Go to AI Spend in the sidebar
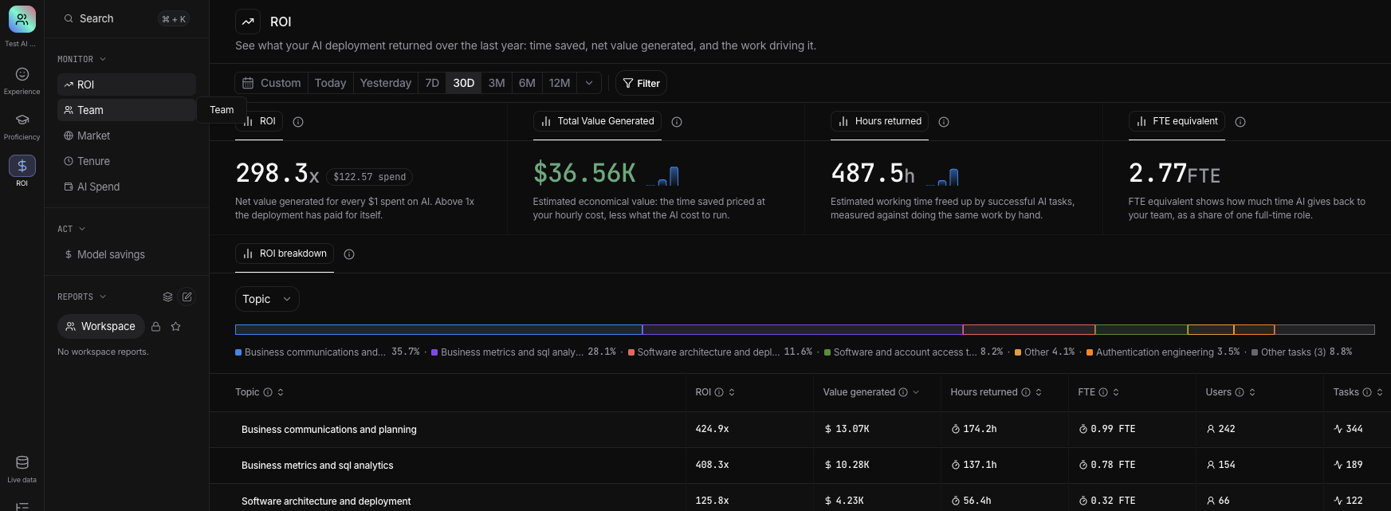 (127, 187)
